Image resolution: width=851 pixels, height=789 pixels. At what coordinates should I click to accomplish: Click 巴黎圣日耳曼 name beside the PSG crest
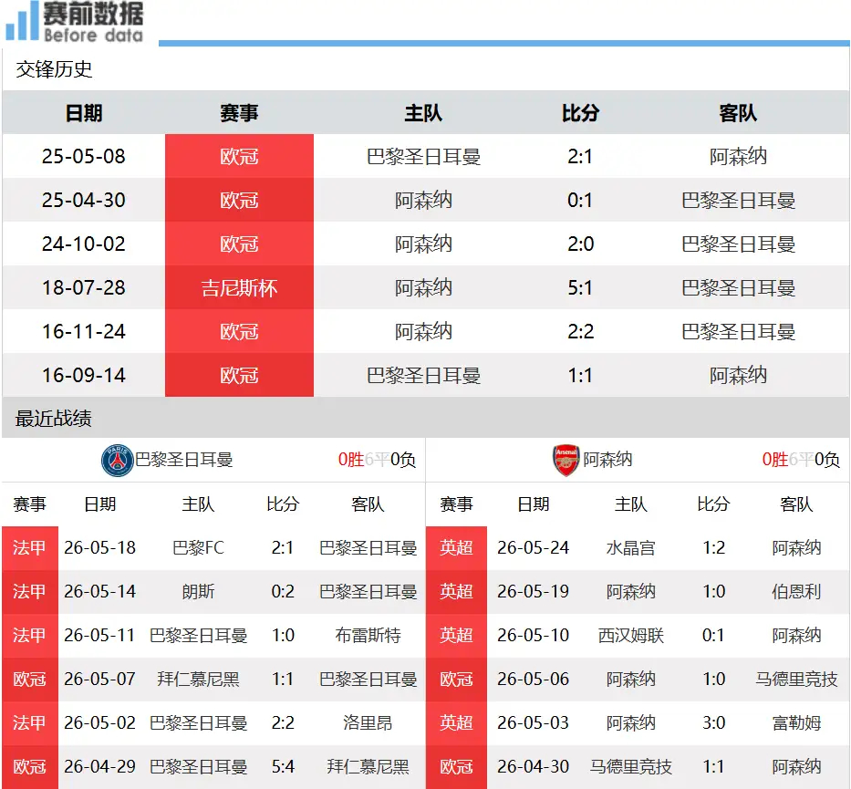tap(184, 460)
